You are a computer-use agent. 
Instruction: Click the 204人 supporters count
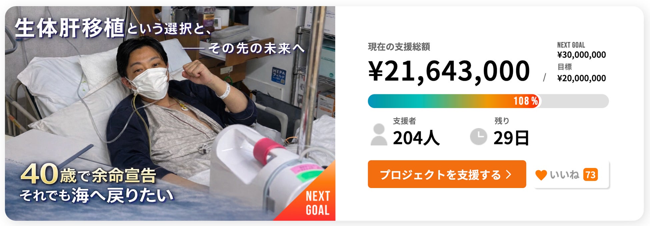click(416, 138)
